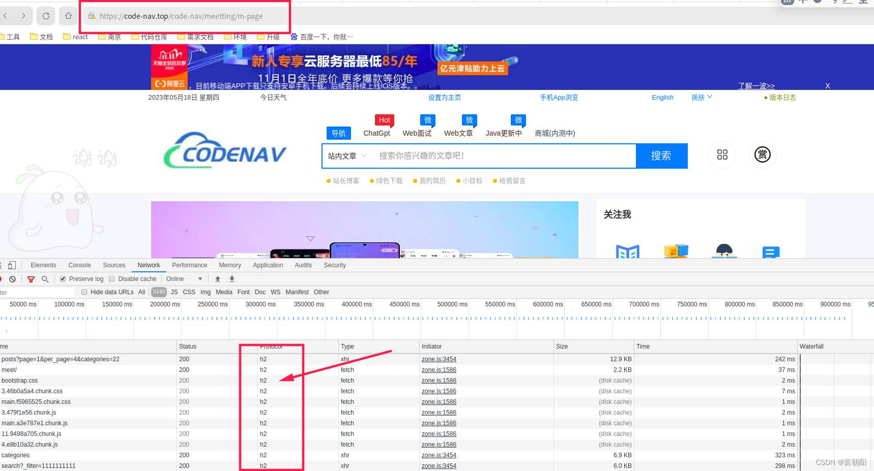
Task: Go to the browser home icon
Action: point(68,16)
